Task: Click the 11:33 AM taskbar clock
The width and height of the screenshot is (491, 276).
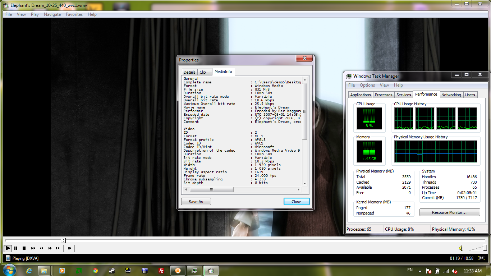Action: pos(473,271)
